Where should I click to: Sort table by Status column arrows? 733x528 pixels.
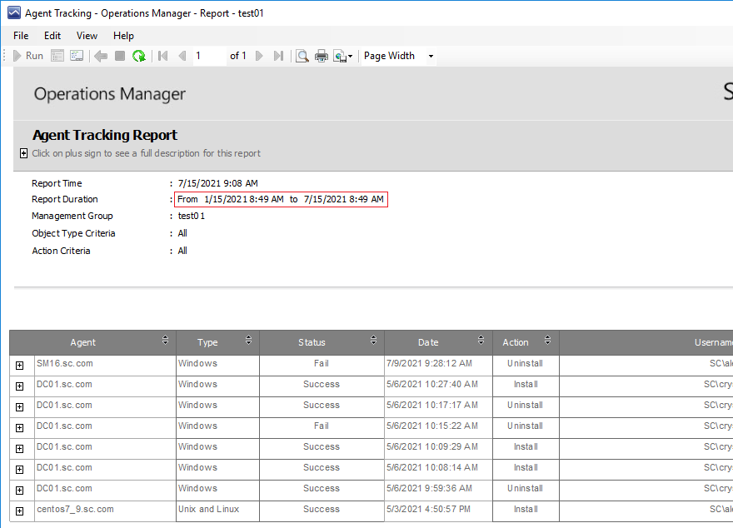[x=373, y=340]
